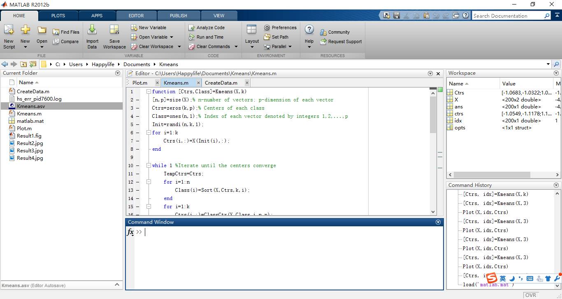Image resolution: width=562 pixels, height=299 pixels.
Task: Close the Plot.m editor tab
Action: pyautogui.click(x=157, y=83)
